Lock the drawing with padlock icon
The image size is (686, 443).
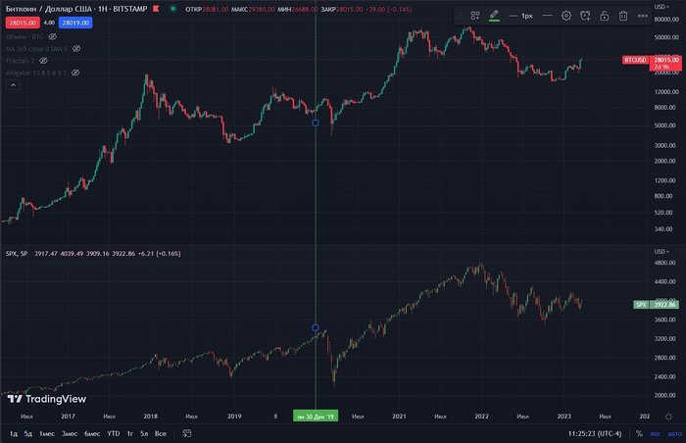tap(604, 16)
